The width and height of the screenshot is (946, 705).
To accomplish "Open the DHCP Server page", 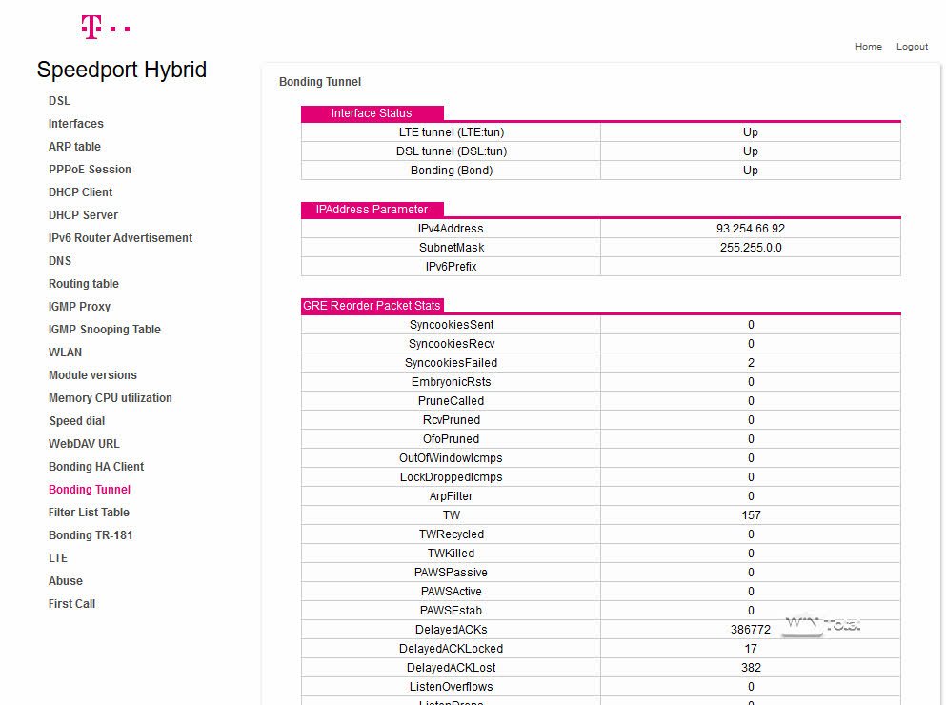I will tap(83, 215).
